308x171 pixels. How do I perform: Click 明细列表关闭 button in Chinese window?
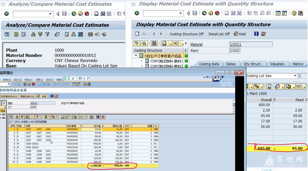pos(27,96)
